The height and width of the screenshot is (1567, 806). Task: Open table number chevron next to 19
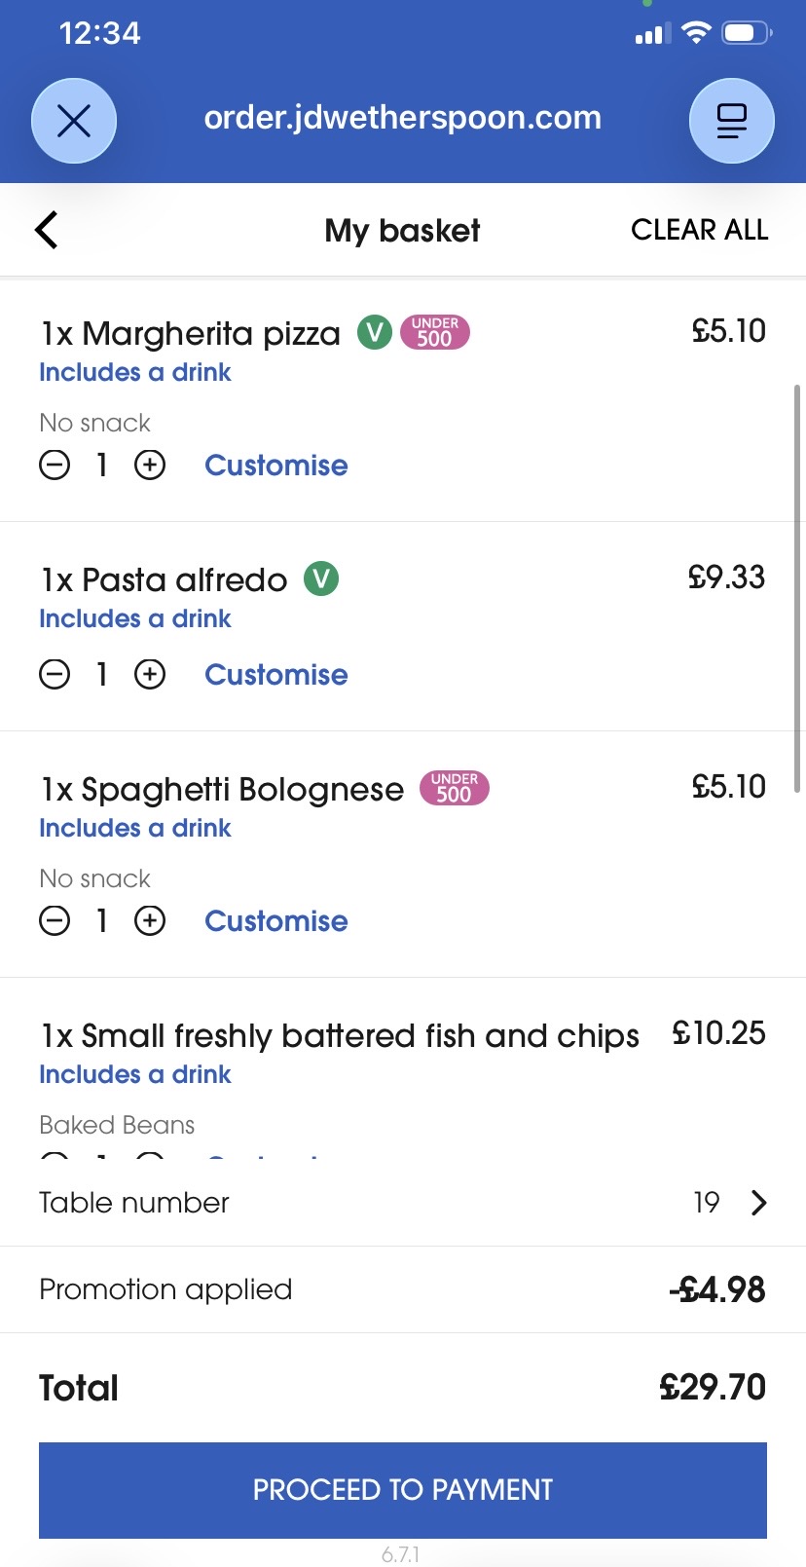pyautogui.click(x=759, y=1203)
